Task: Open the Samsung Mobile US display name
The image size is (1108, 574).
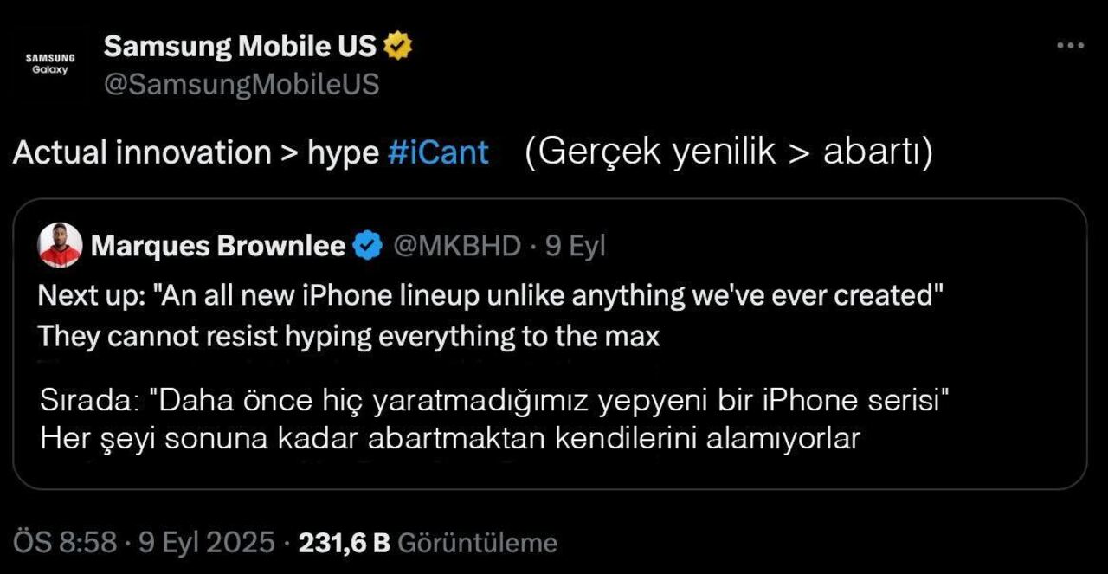Action: [240, 46]
